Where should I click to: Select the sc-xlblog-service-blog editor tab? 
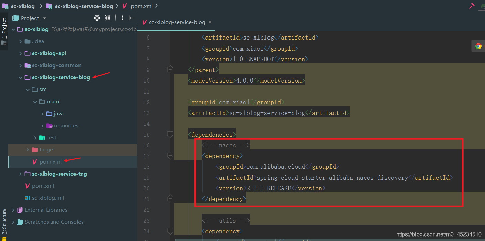[177, 22]
